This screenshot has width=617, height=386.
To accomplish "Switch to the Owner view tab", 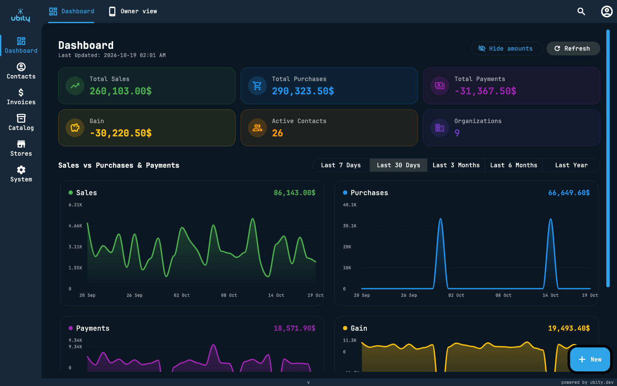I will click(132, 12).
